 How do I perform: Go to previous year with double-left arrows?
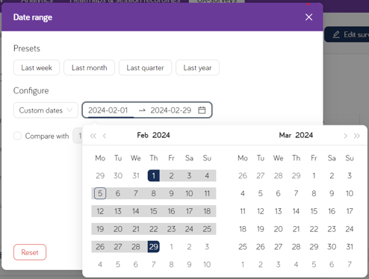click(93, 136)
